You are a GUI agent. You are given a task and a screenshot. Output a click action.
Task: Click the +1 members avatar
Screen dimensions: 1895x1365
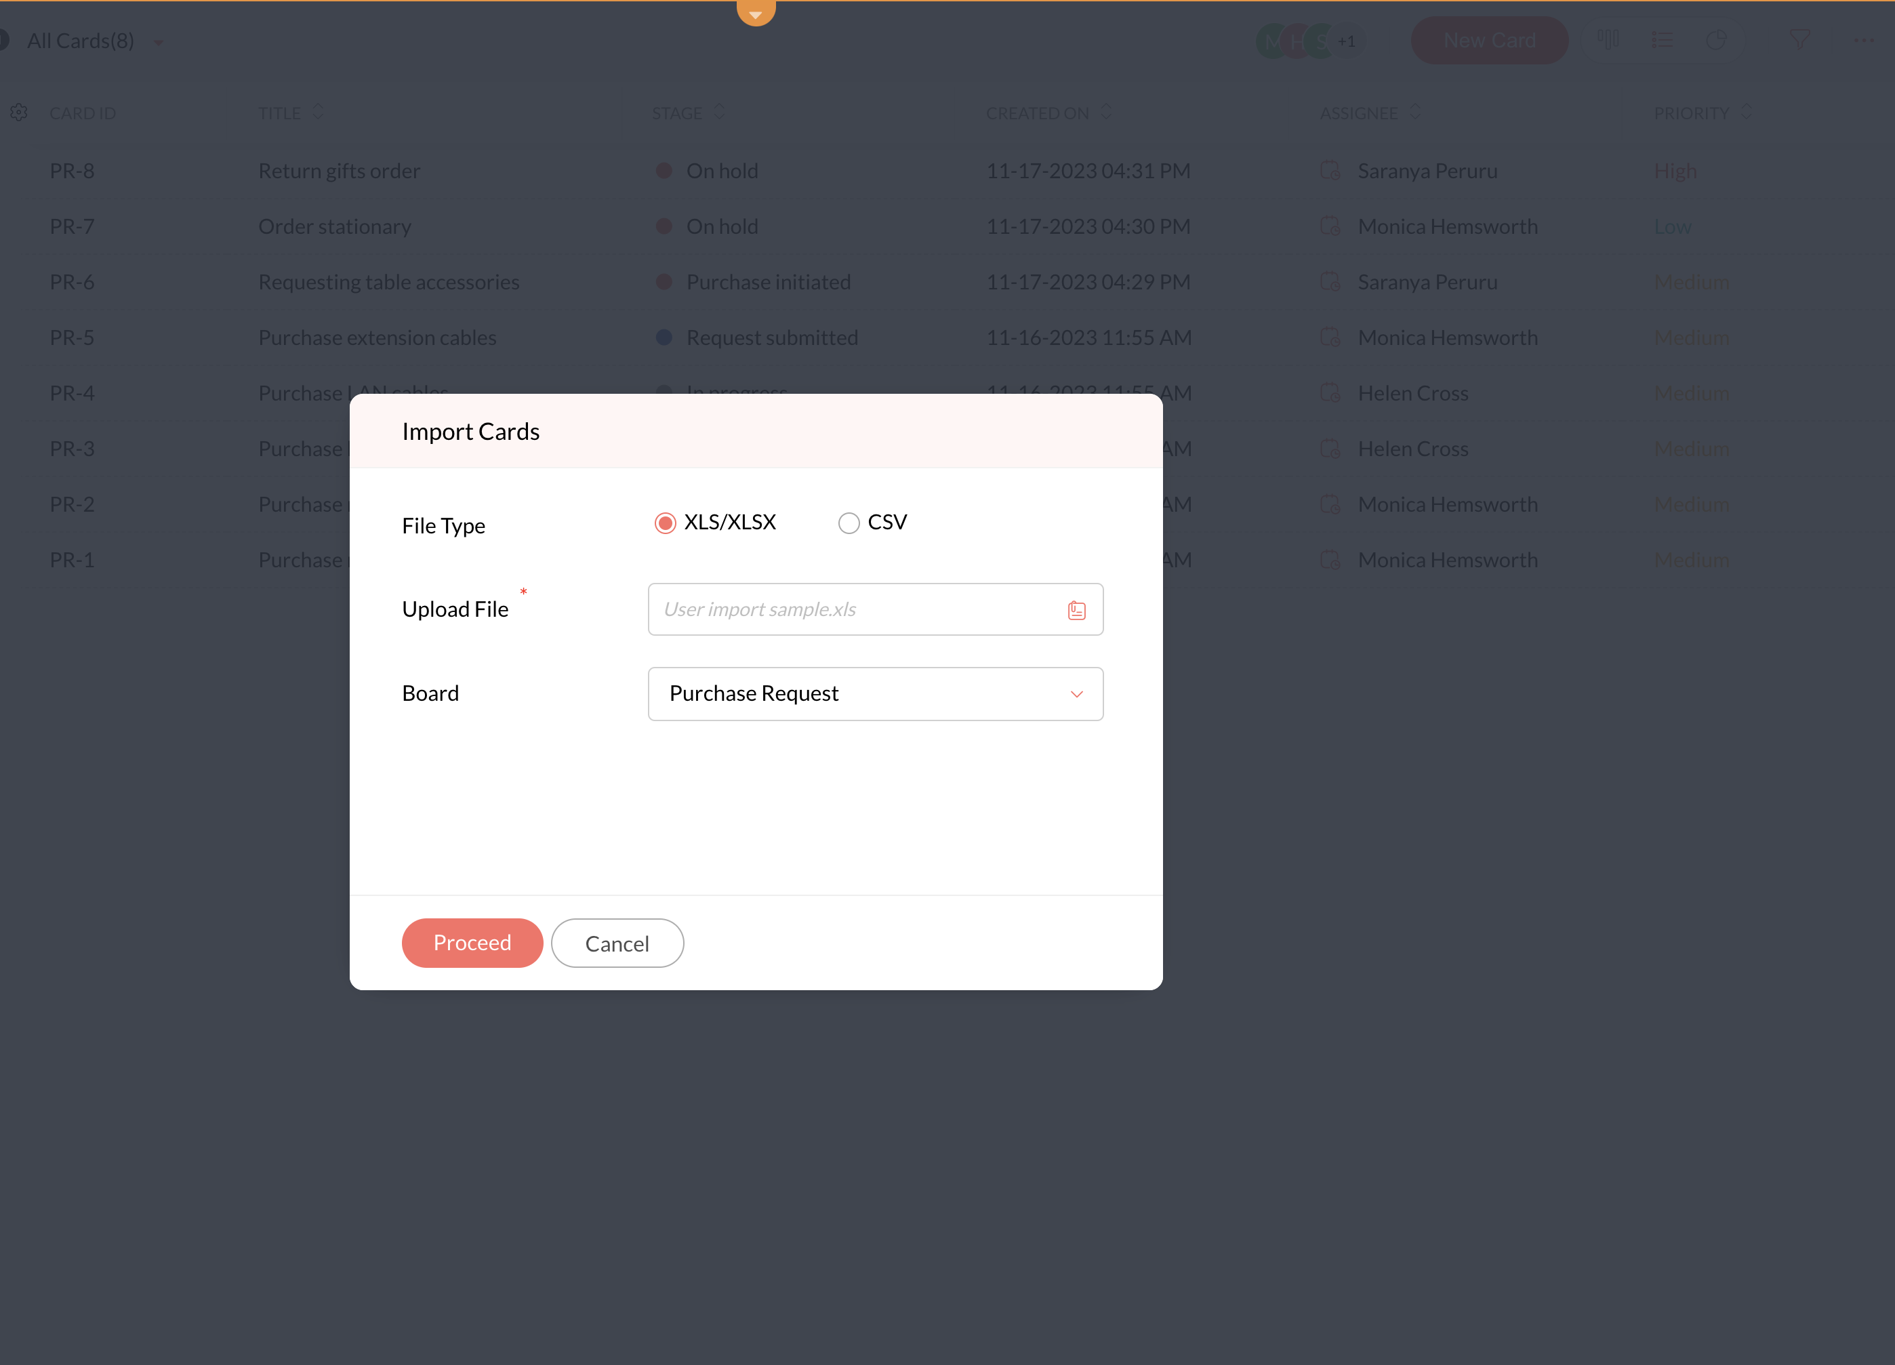click(1347, 40)
